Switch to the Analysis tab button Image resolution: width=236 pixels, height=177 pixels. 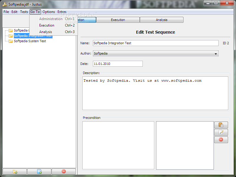tap(162, 20)
